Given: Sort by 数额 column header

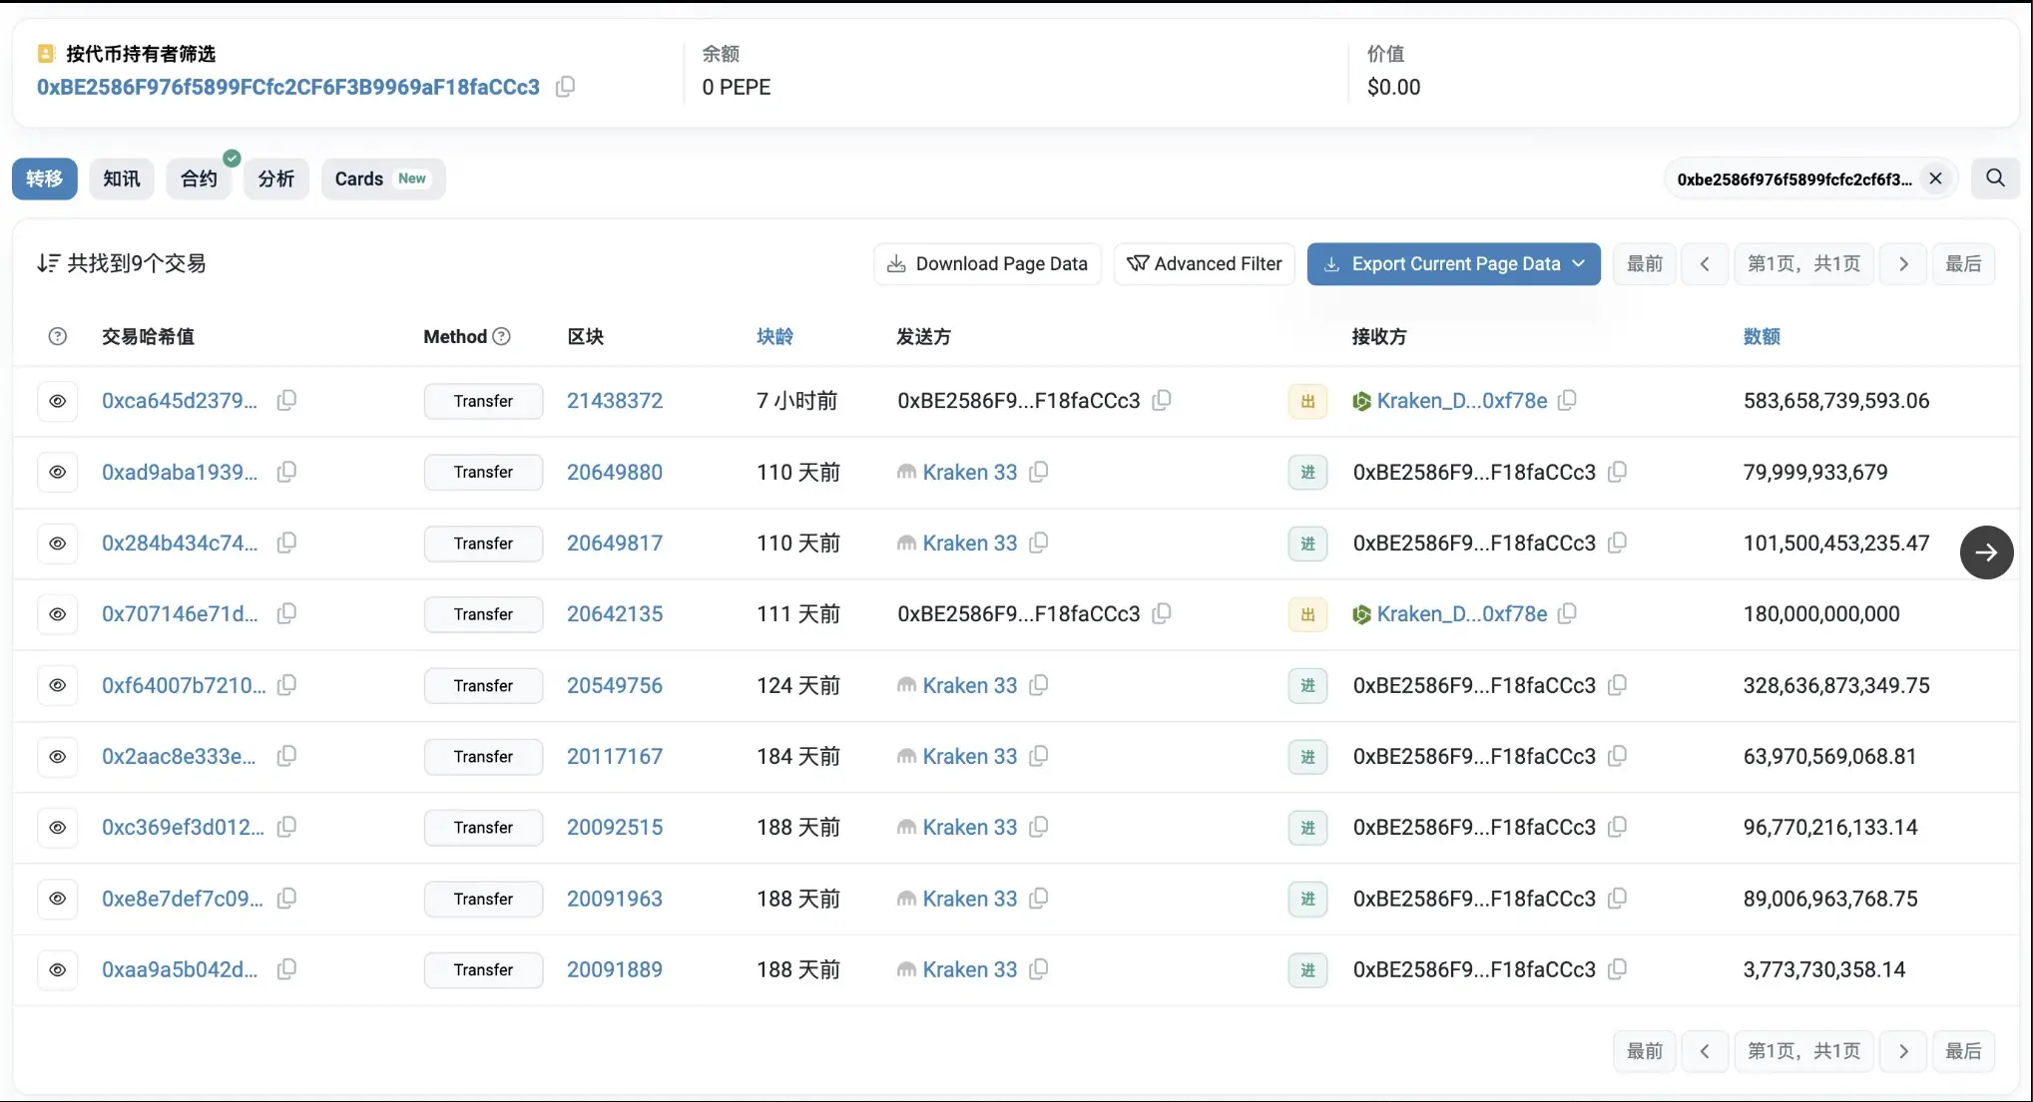Looking at the screenshot, I should pyautogui.click(x=1762, y=337).
